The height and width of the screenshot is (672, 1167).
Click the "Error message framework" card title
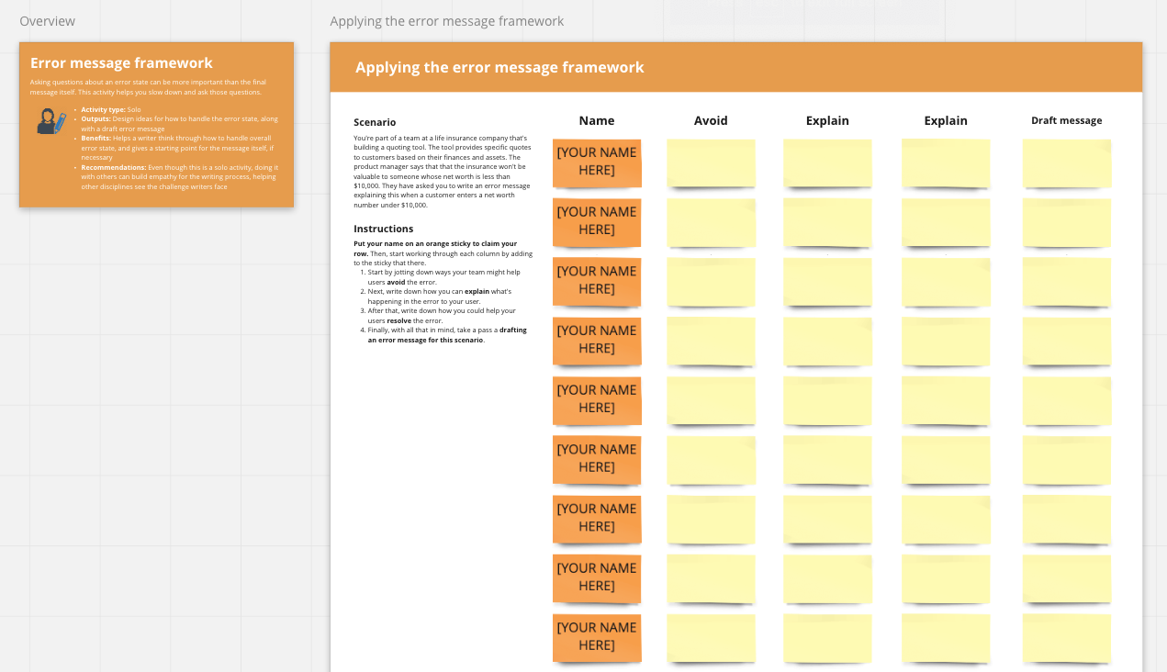[121, 63]
